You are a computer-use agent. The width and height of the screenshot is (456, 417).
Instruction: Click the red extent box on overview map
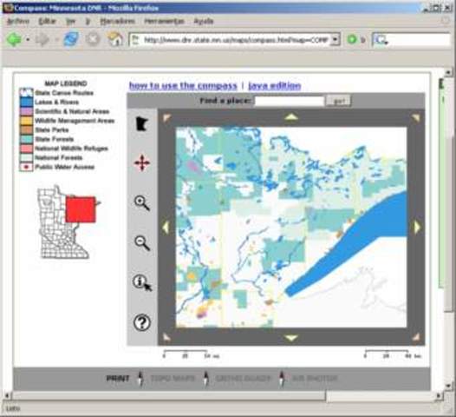[x=81, y=209]
